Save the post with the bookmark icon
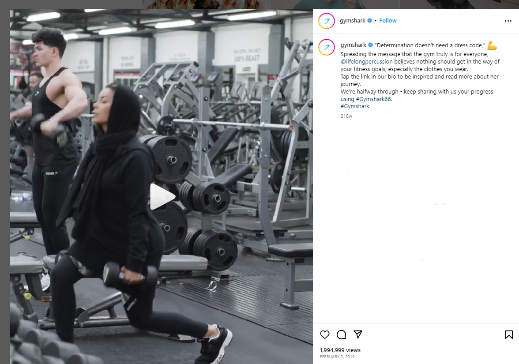This screenshot has width=519, height=364. tap(509, 334)
